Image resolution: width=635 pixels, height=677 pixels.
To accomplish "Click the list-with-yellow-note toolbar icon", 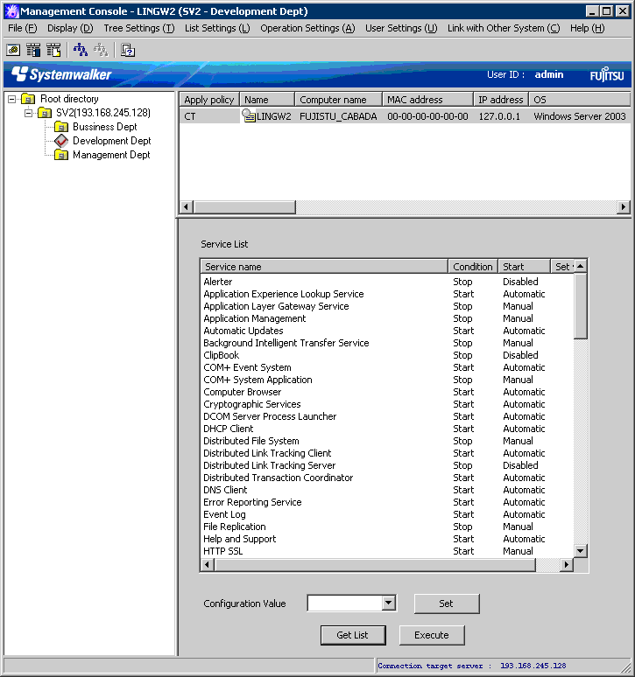I will [53, 50].
